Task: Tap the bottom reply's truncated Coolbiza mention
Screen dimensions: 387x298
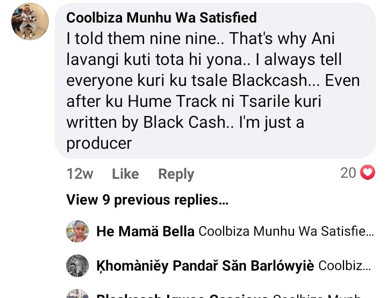Action: [322, 296]
